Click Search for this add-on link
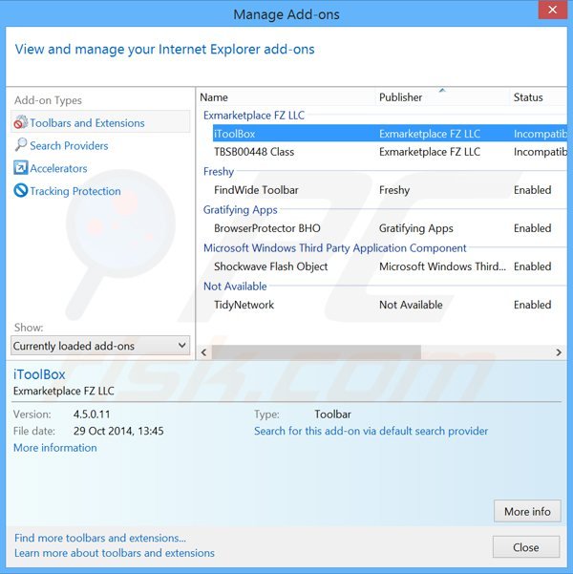The height and width of the screenshot is (574, 573). click(x=371, y=432)
